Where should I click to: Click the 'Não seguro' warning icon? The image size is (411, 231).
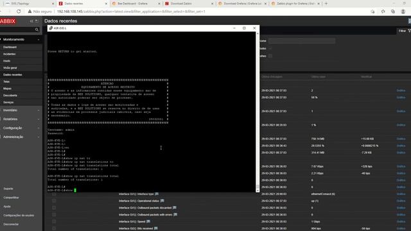[30, 12]
